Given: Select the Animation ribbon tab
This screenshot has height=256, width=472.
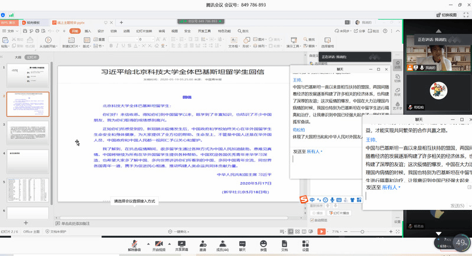Looking at the screenshot, I should [126, 31].
